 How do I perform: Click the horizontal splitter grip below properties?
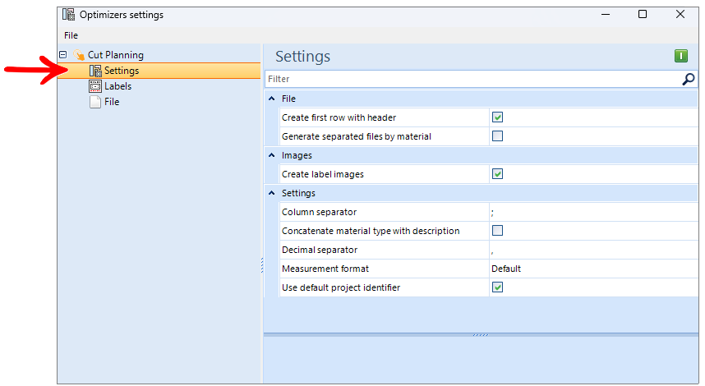481,335
